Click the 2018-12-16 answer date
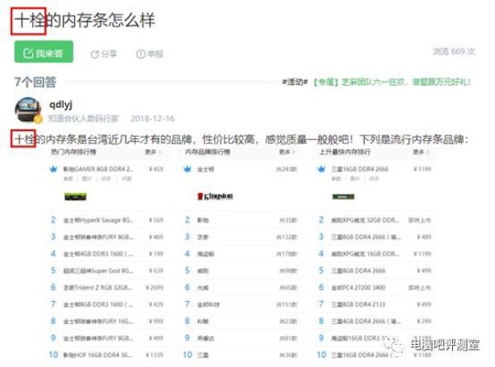The image size is (495, 367). coord(152,119)
